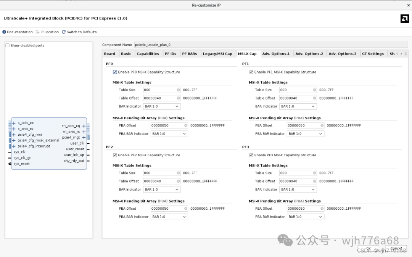412x257 pixels.
Task: Expand the pcie4_mgt port plus icon
Action: coord(84,138)
